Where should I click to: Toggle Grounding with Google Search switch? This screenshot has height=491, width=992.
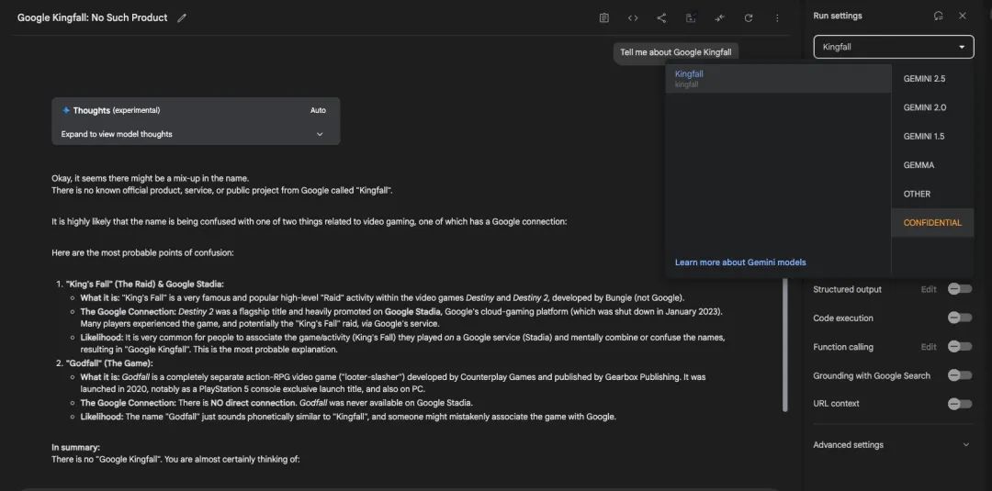960,375
